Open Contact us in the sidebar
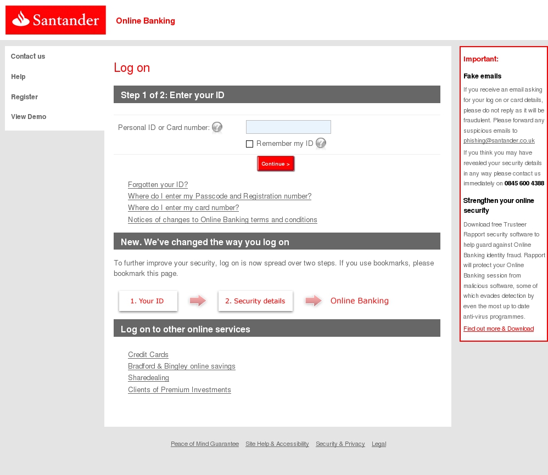 [28, 56]
